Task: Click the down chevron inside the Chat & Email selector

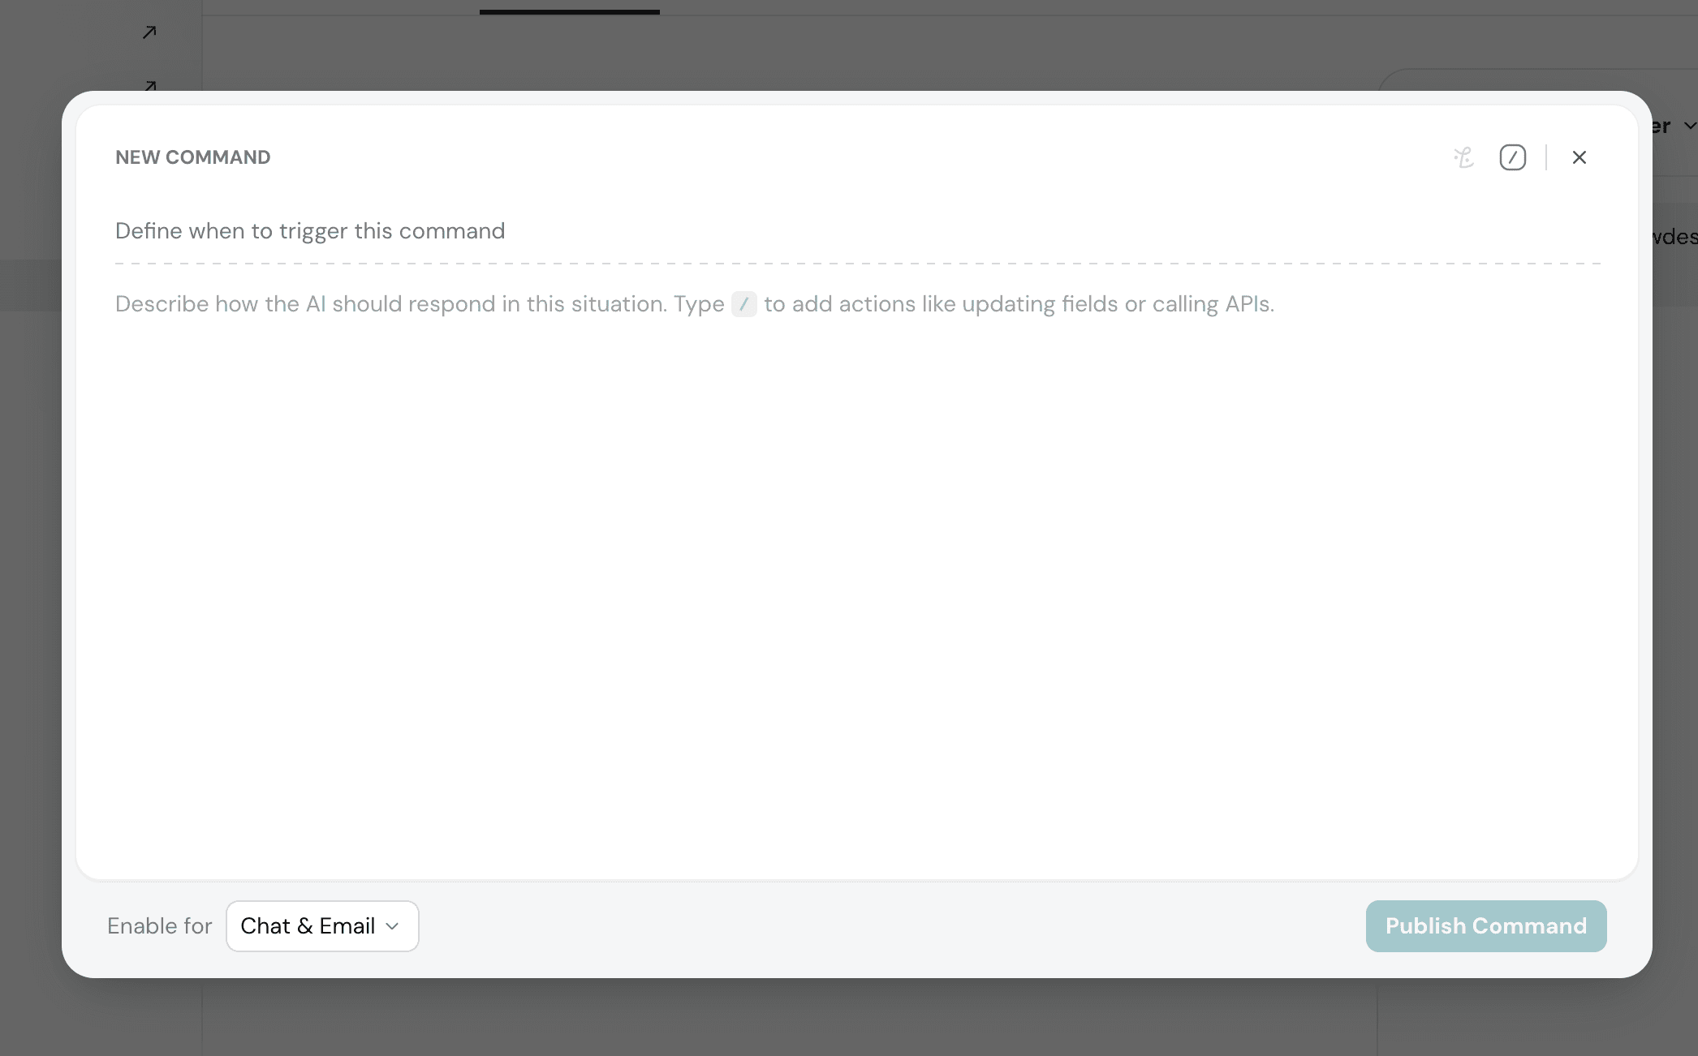Action: [x=393, y=926]
